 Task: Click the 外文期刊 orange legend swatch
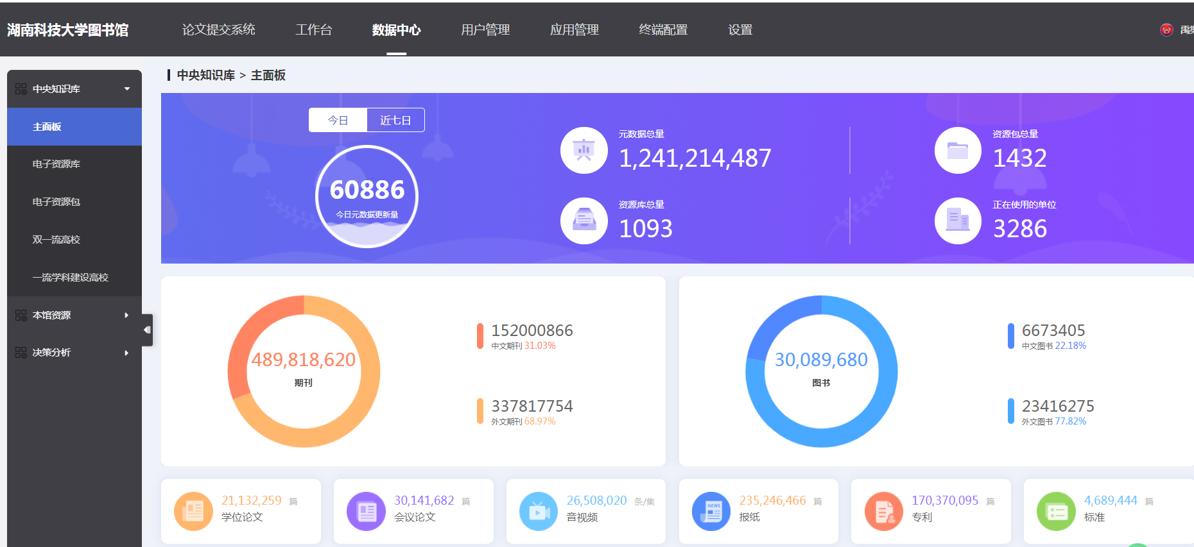point(480,412)
